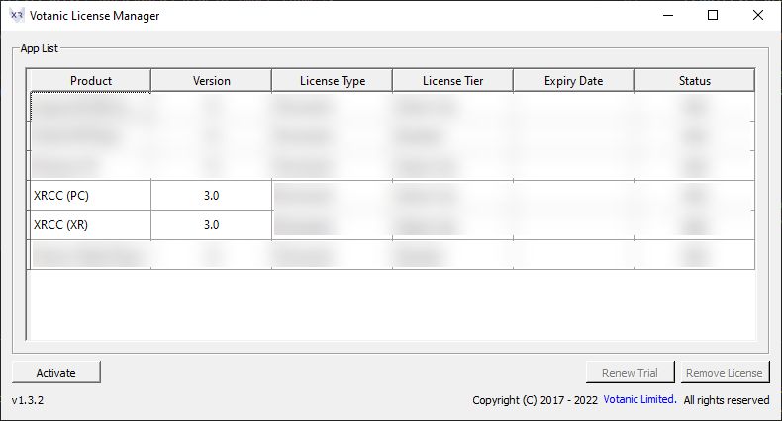Click the Status cell in XRCC (XR) row
782x421 pixels.
pos(694,225)
